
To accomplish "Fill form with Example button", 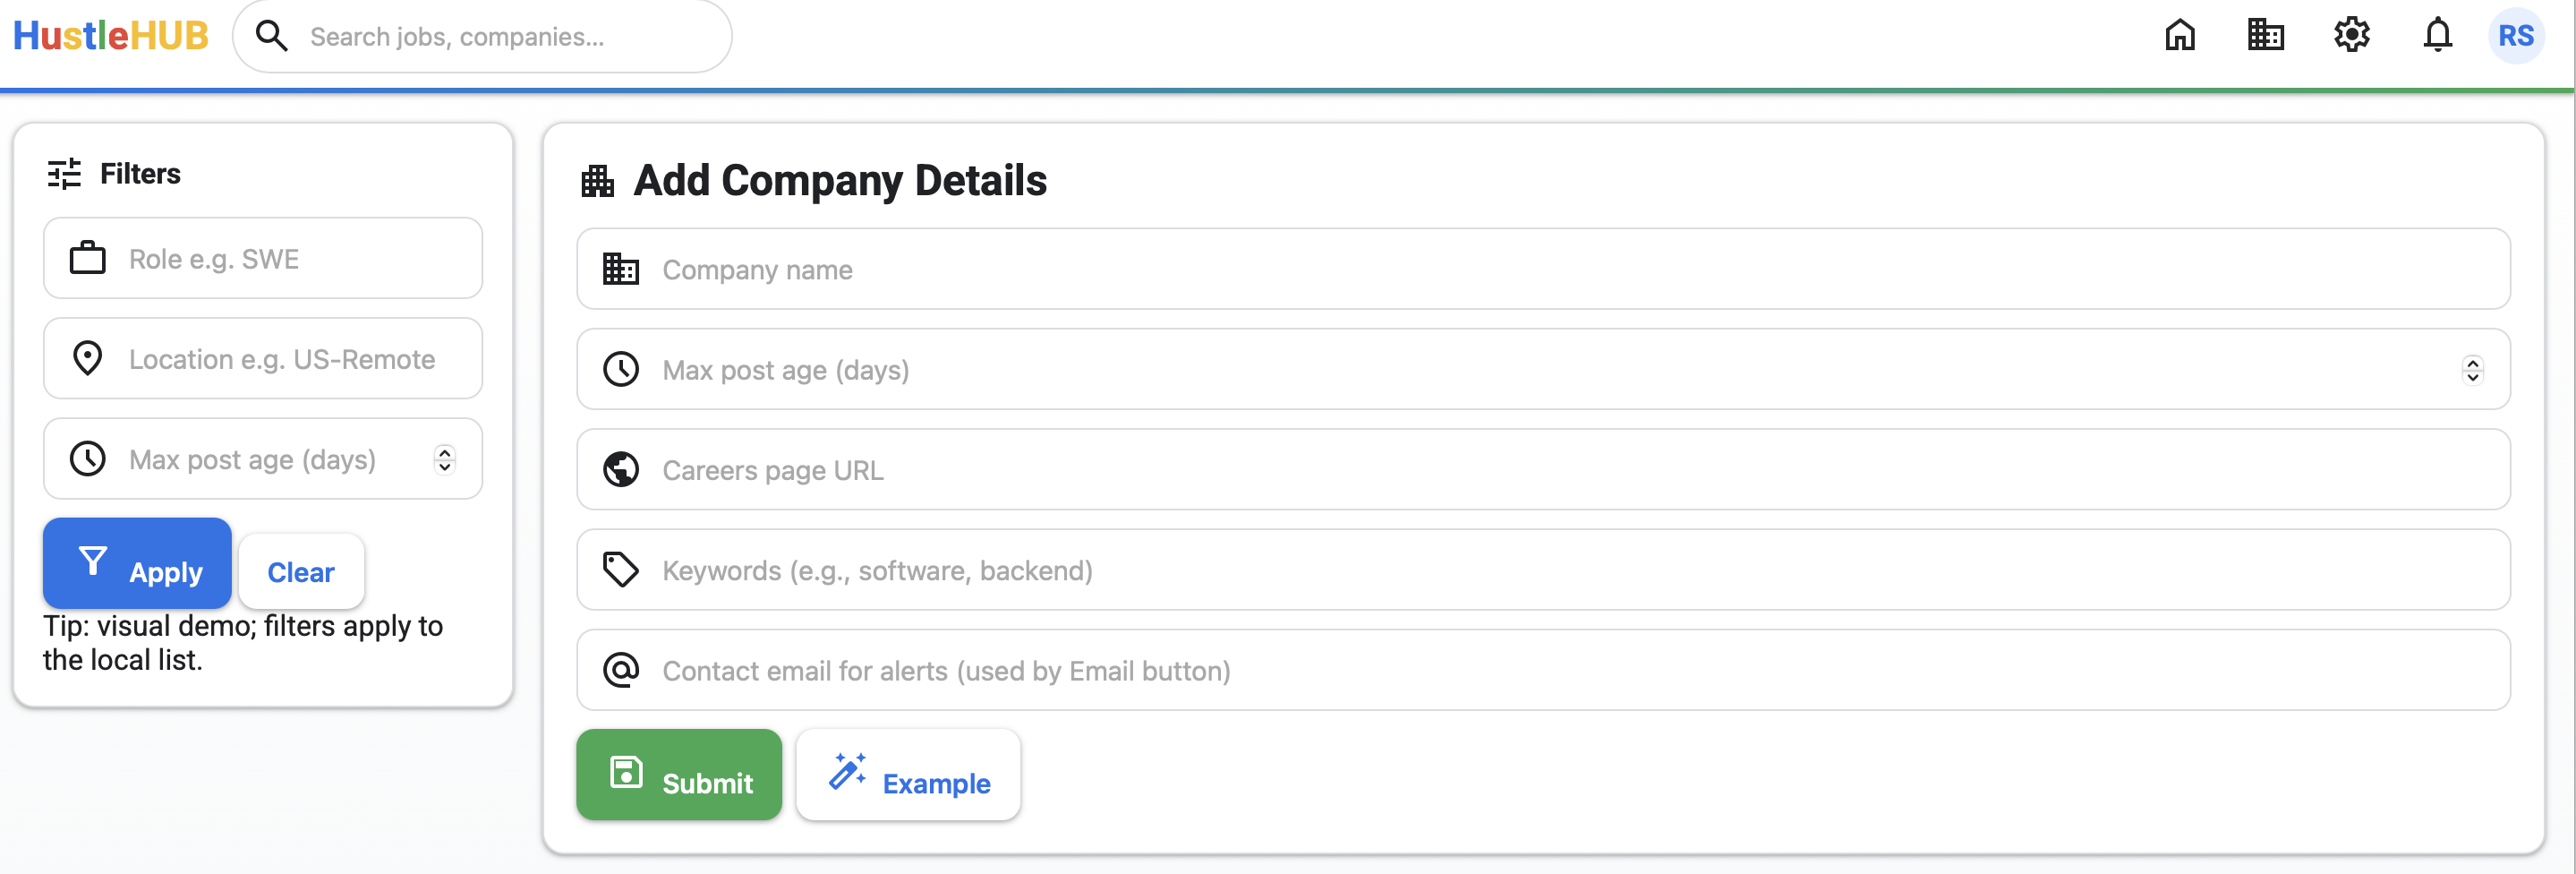I will coord(908,774).
